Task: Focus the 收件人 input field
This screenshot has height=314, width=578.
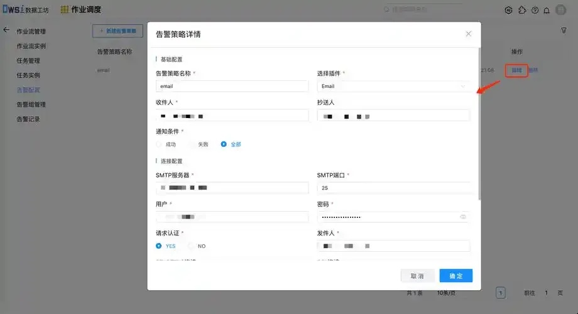Action: click(x=232, y=116)
